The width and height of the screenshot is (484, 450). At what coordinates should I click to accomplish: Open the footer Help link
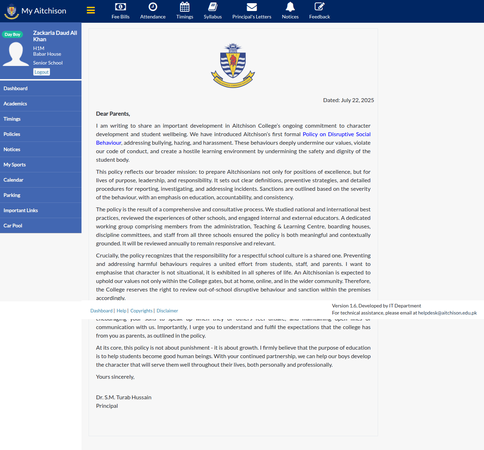(x=122, y=311)
